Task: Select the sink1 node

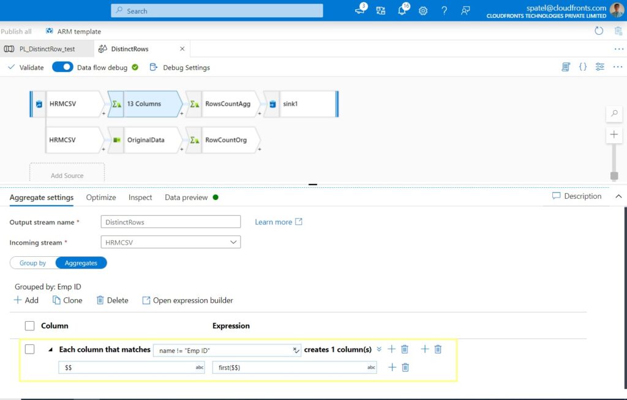Action: (301, 104)
